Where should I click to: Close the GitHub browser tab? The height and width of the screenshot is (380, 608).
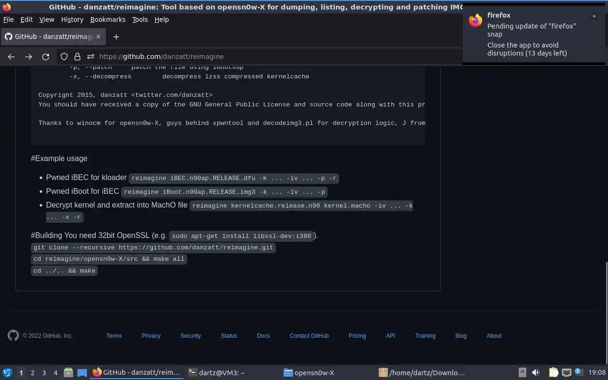[x=98, y=37]
